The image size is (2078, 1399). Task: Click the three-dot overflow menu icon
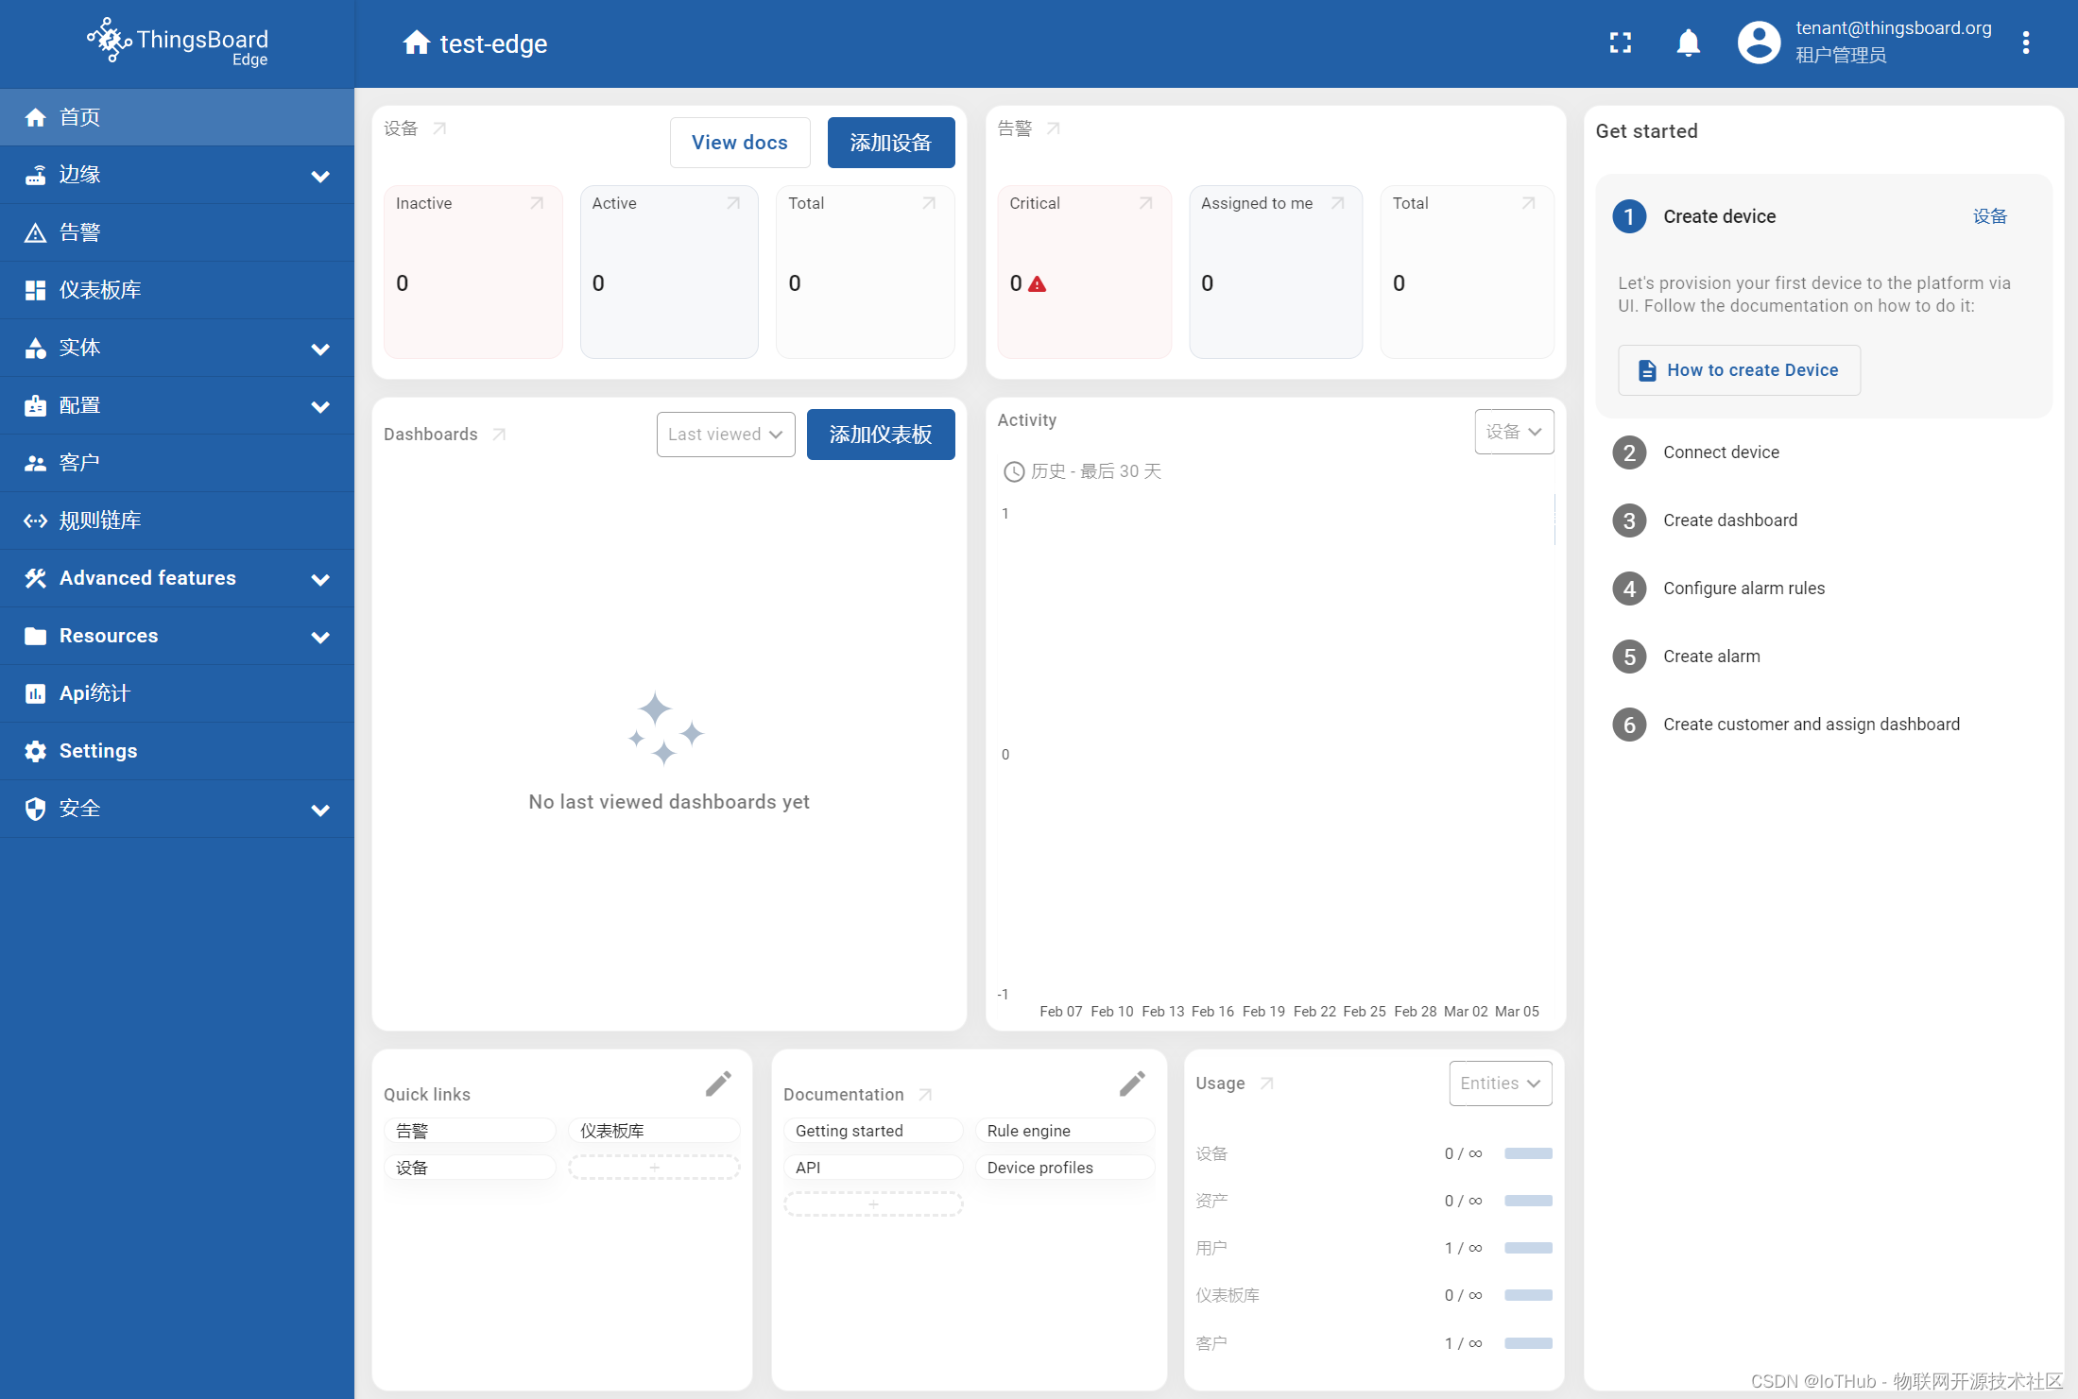2026,43
